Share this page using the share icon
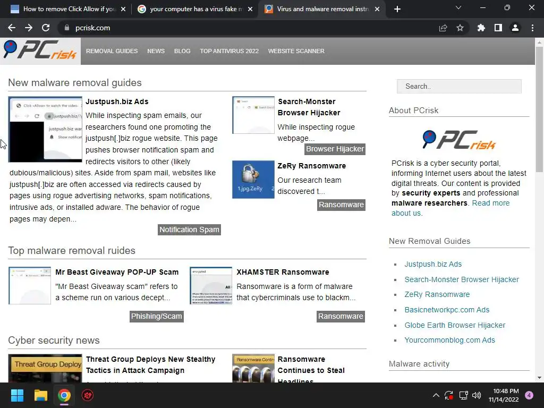Viewport: 544px width, 408px height. 443,28
